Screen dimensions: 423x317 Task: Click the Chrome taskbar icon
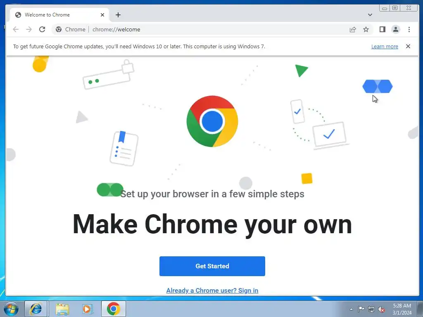113,309
